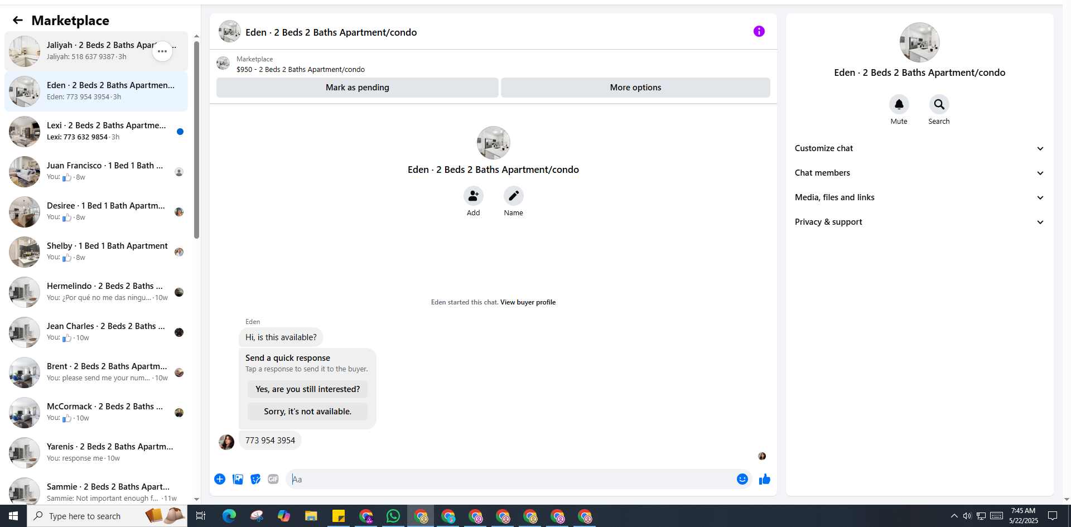Open WhatsApp from the taskbar
This screenshot has width=1071, height=527.
point(393,516)
